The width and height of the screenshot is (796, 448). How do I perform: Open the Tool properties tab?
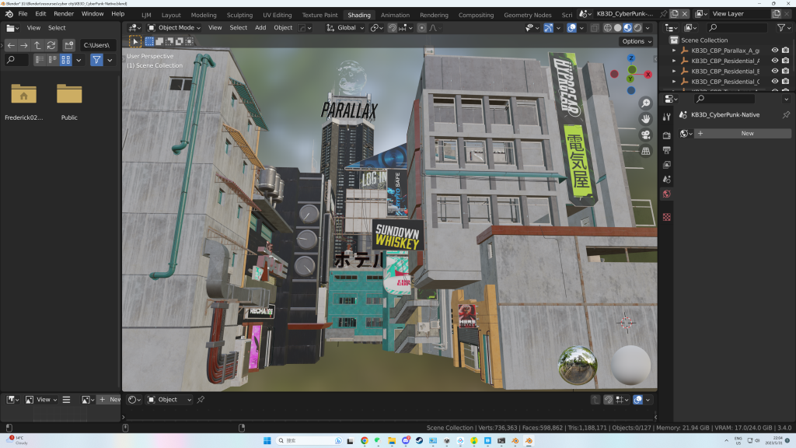666,117
